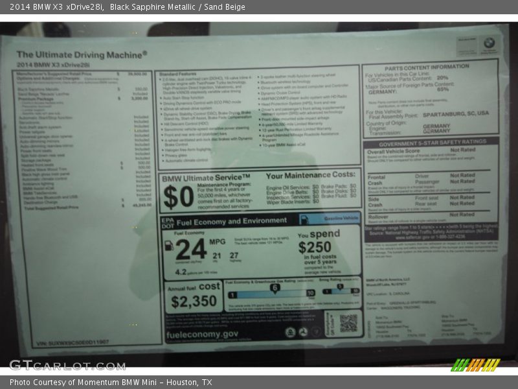Click the 'Frontal Crash' rating label

point(376,180)
